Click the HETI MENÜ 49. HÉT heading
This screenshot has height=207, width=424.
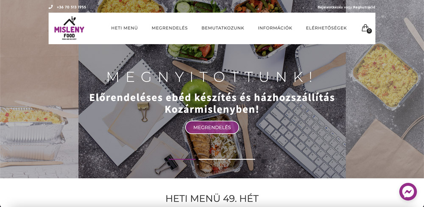(x=212, y=199)
